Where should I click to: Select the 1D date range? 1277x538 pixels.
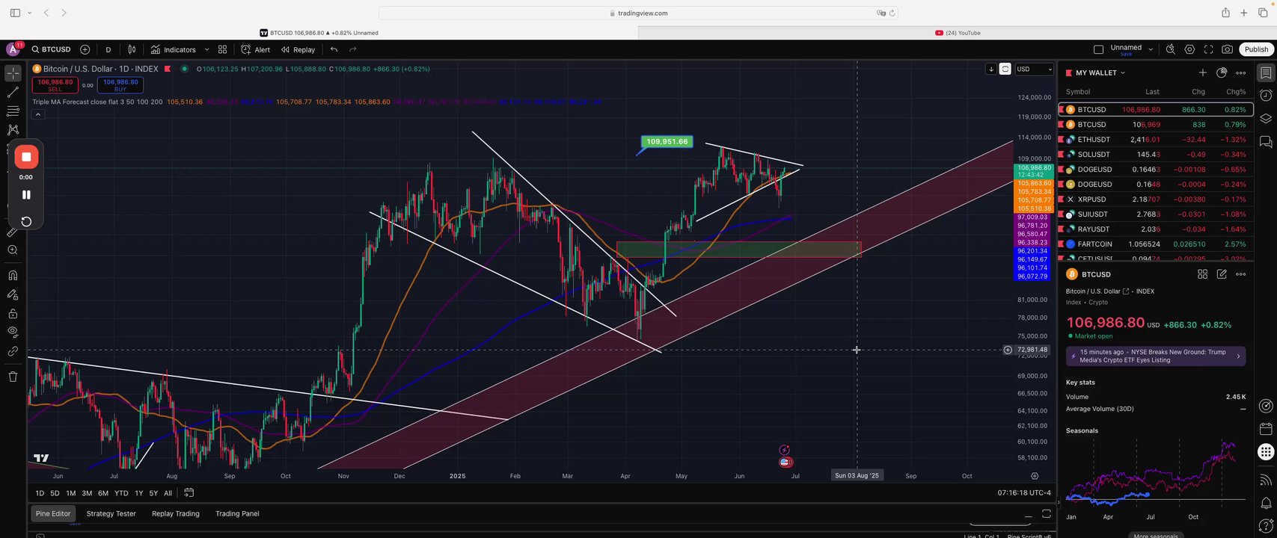tap(40, 493)
